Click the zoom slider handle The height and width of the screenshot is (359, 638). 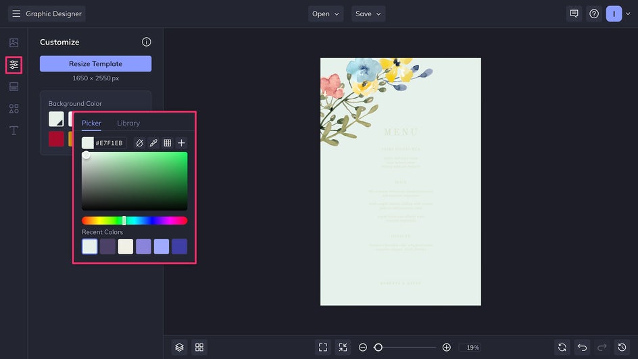coord(378,348)
